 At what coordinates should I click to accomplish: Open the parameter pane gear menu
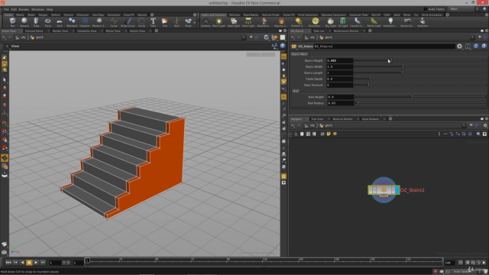tap(459, 46)
